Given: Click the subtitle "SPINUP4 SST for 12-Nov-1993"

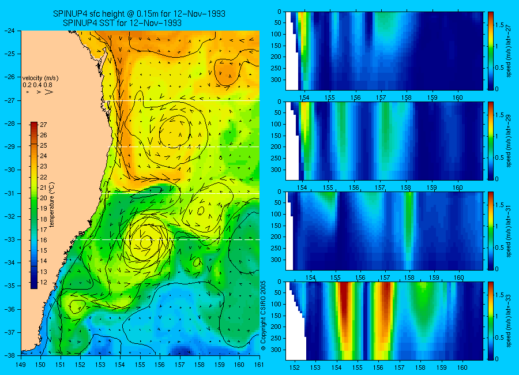Looking at the screenshot, I should pyautogui.click(x=122, y=23).
